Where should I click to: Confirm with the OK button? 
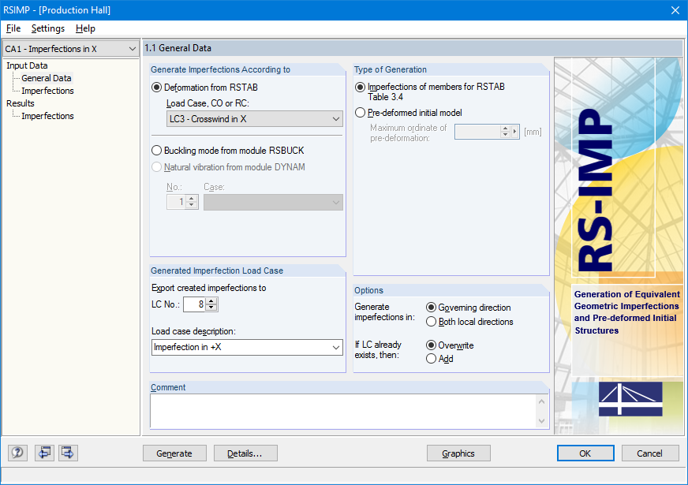pyautogui.click(x=585, y=453)
